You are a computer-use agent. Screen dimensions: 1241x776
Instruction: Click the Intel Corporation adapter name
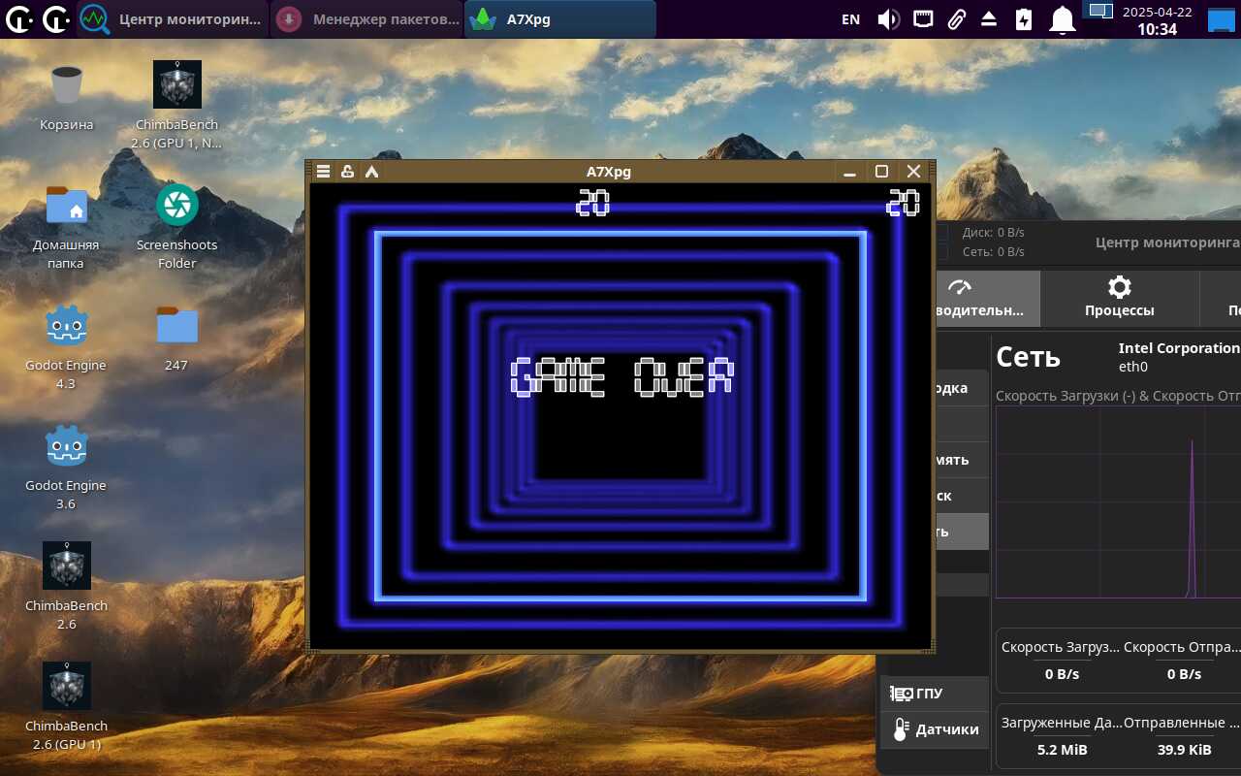tap(1179, 348)
